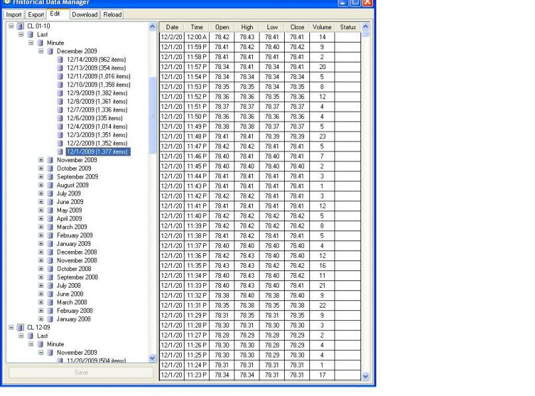Click the icon next to 12/8/2009 (1,361 items)
The width and height of the screenshot is (535, 396).
[x=60, y=102]
